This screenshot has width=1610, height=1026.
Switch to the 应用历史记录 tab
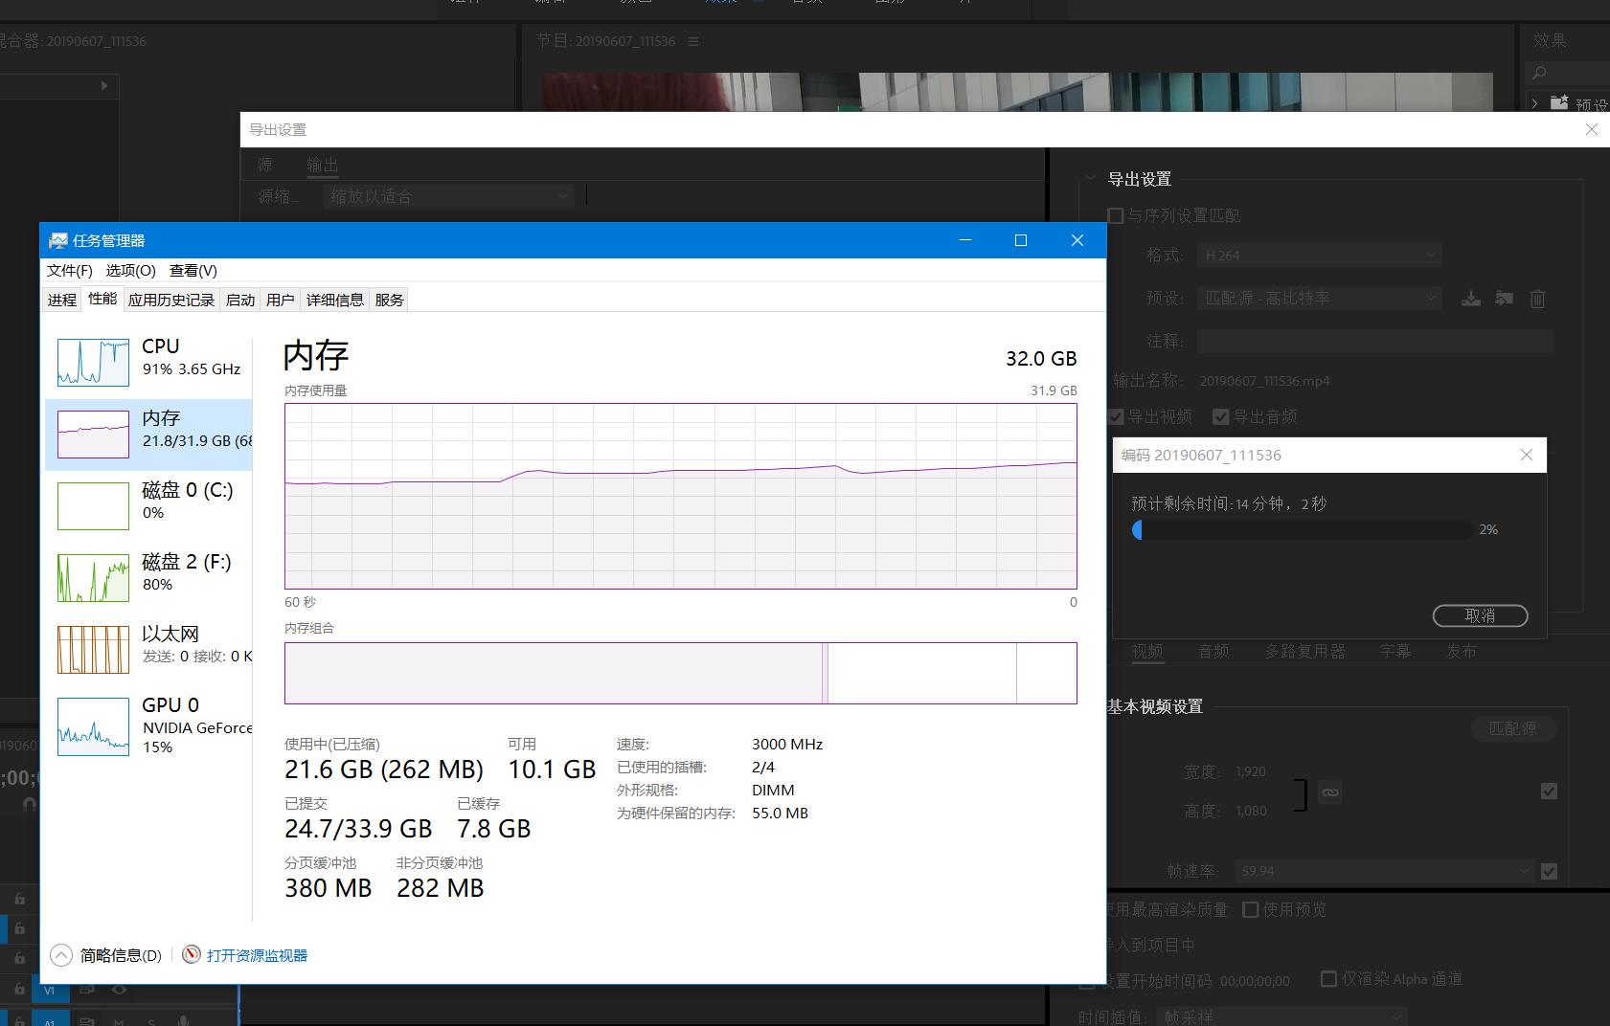pos(170,299)
